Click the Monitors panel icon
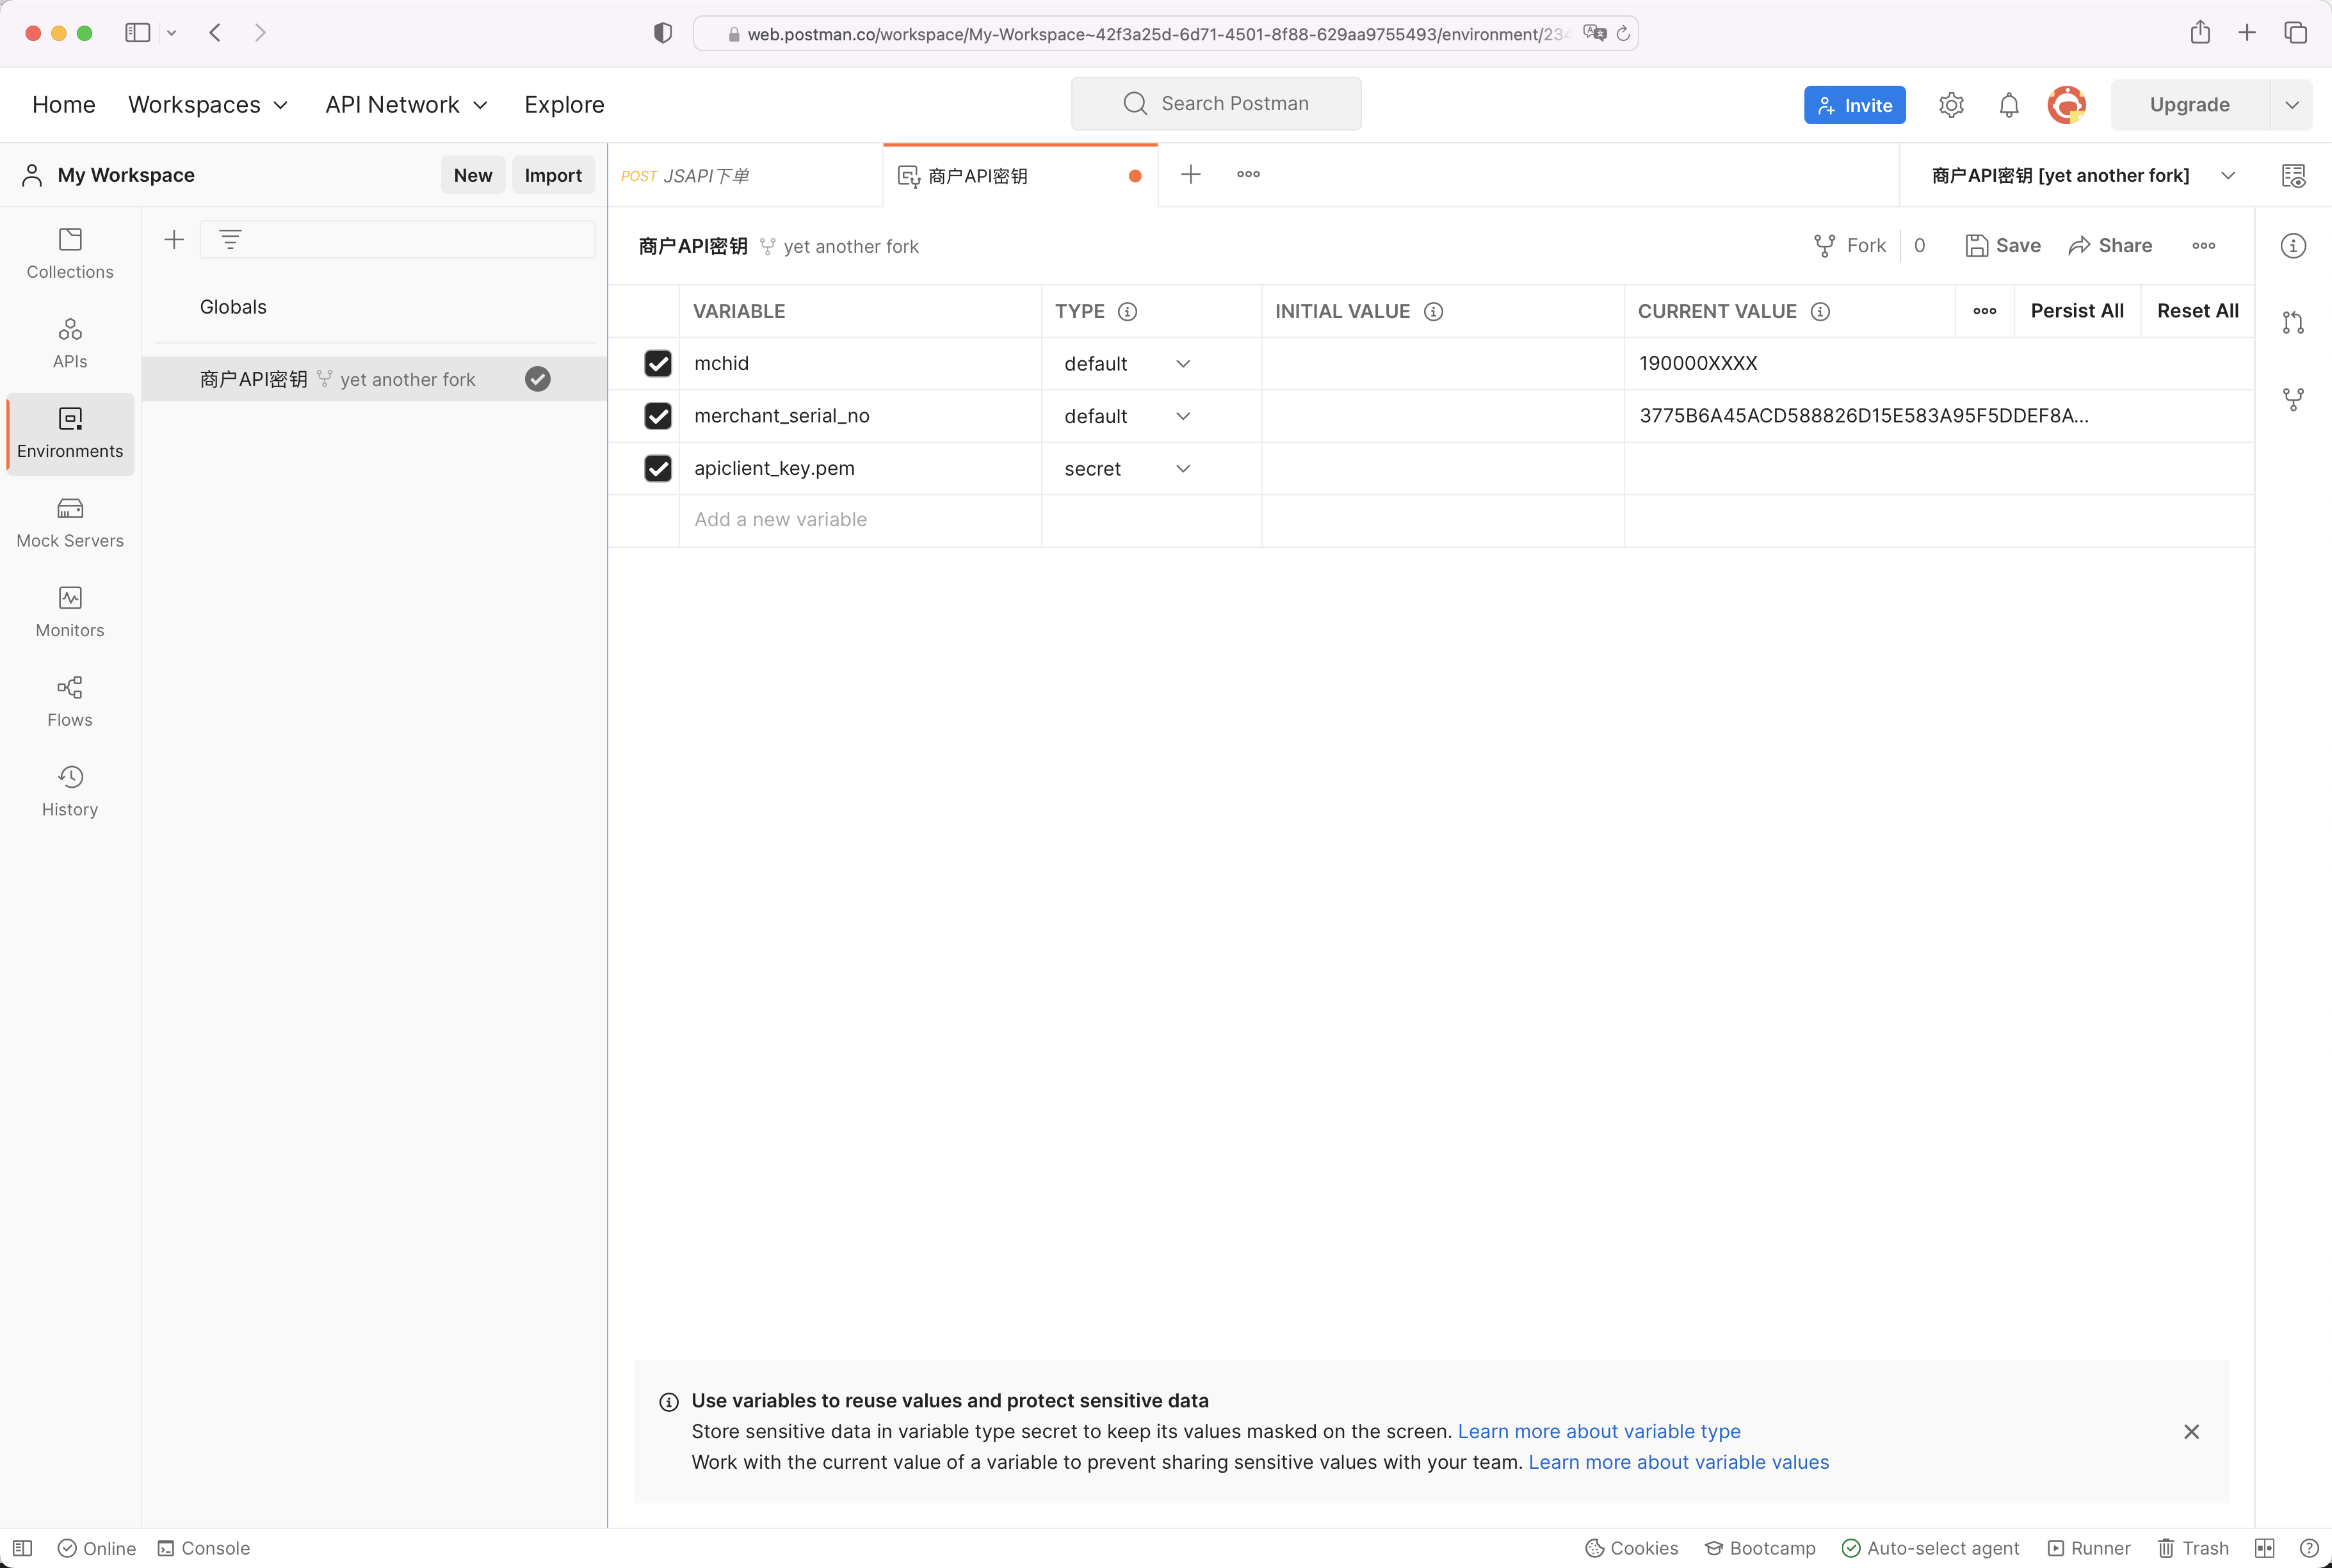The image size is (2332, 1568). click(x=70, y=596)
